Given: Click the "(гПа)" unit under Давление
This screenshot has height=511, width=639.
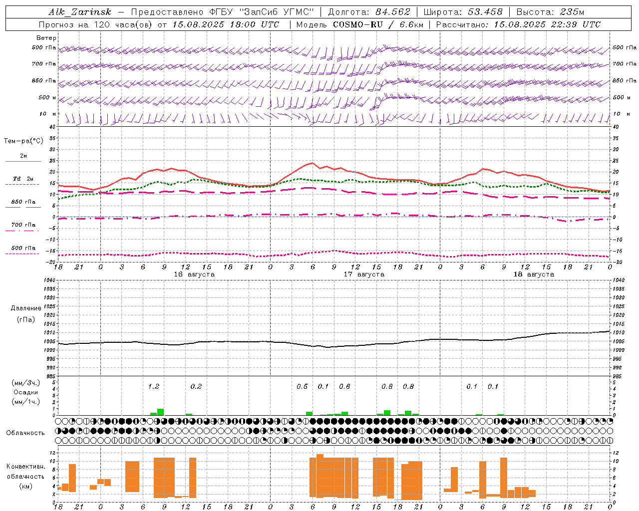Looking at the screenshot, I should pyautogui.click(x=26, y=319).
